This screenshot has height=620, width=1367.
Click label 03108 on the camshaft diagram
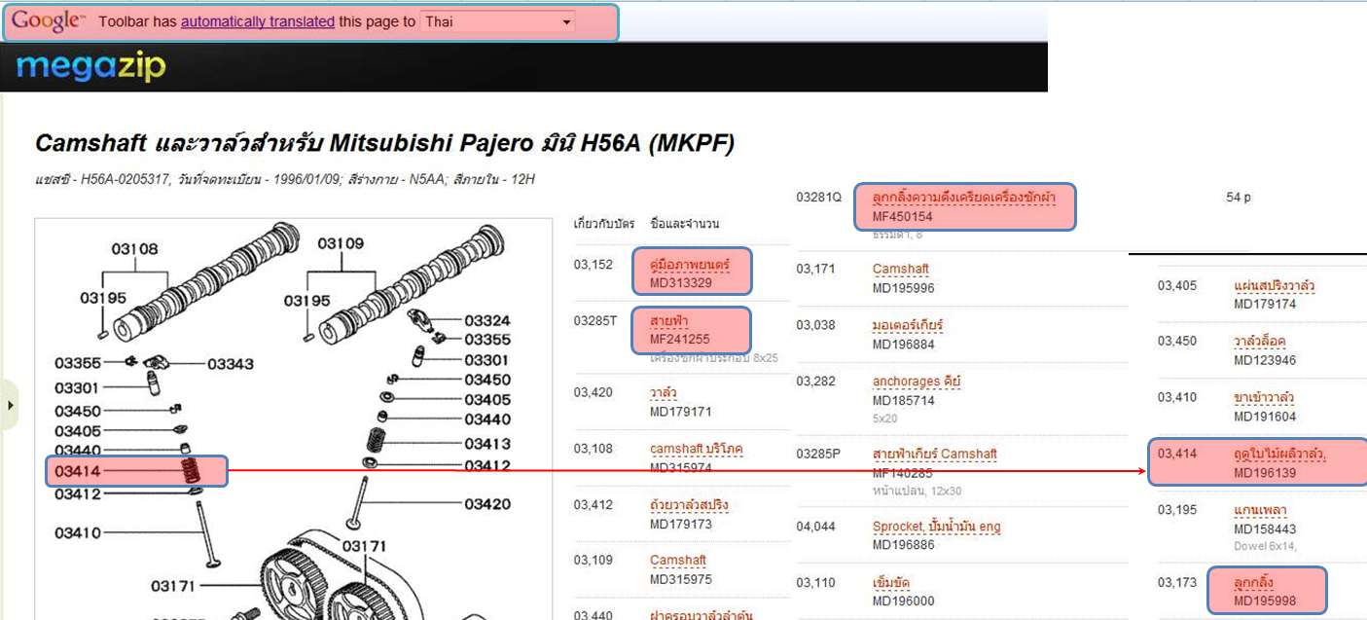(134, 249)
